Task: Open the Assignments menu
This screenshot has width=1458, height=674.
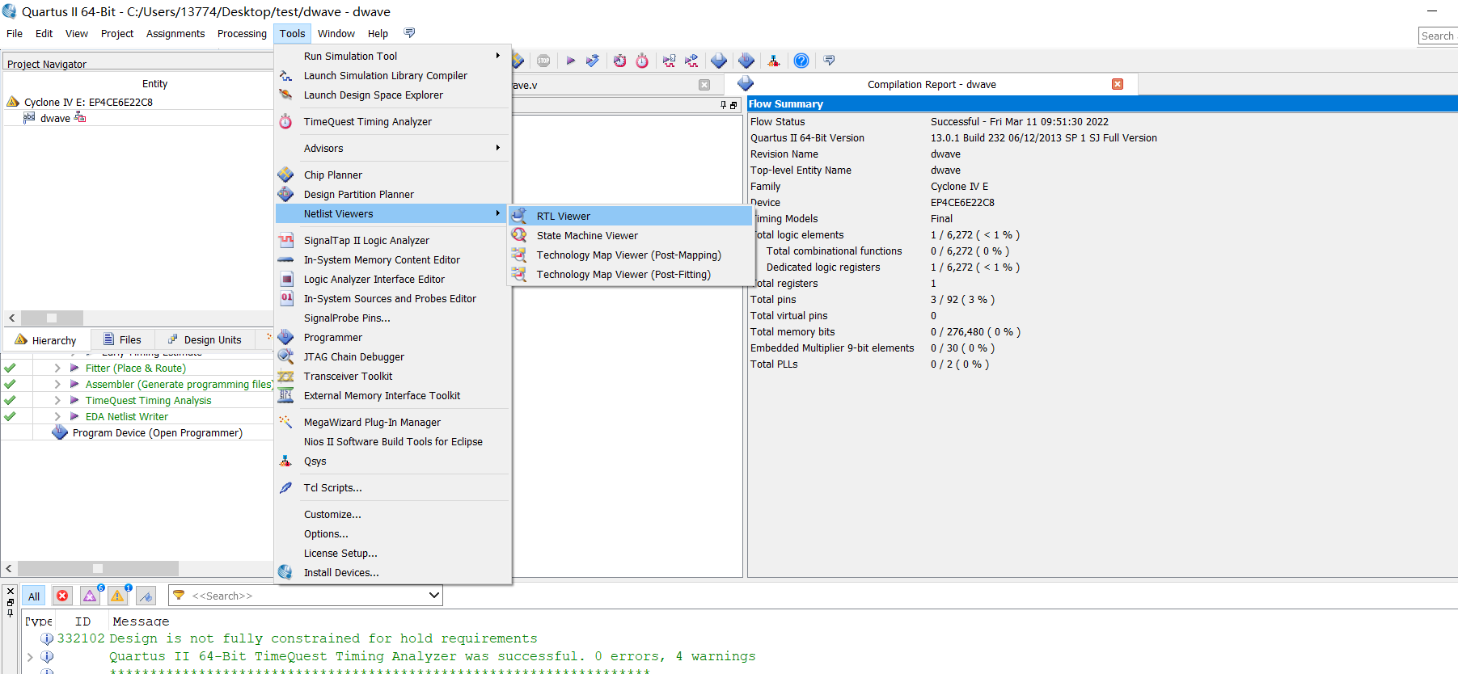Action: (175, 33)
